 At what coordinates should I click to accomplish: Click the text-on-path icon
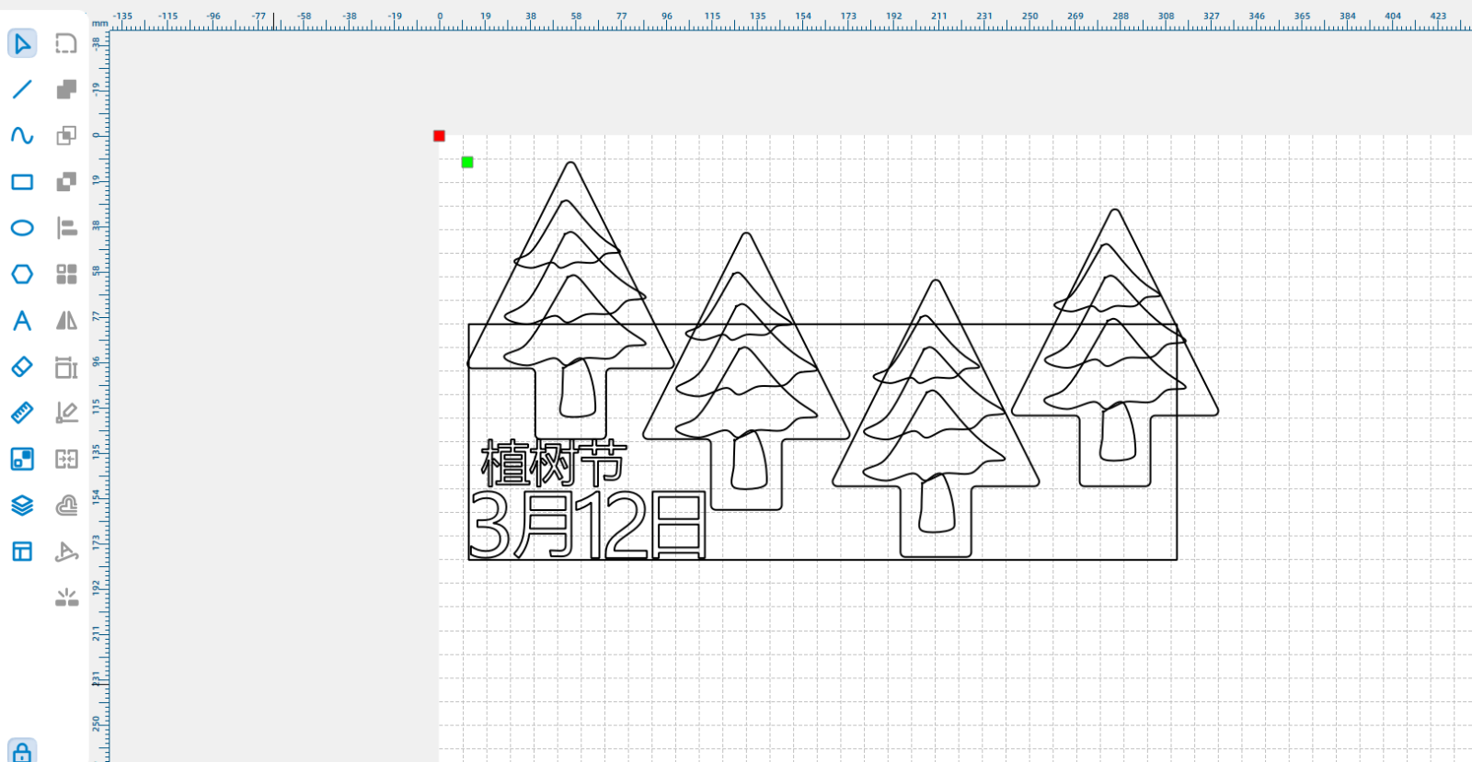pyautogui.click(x=66, y=552)
